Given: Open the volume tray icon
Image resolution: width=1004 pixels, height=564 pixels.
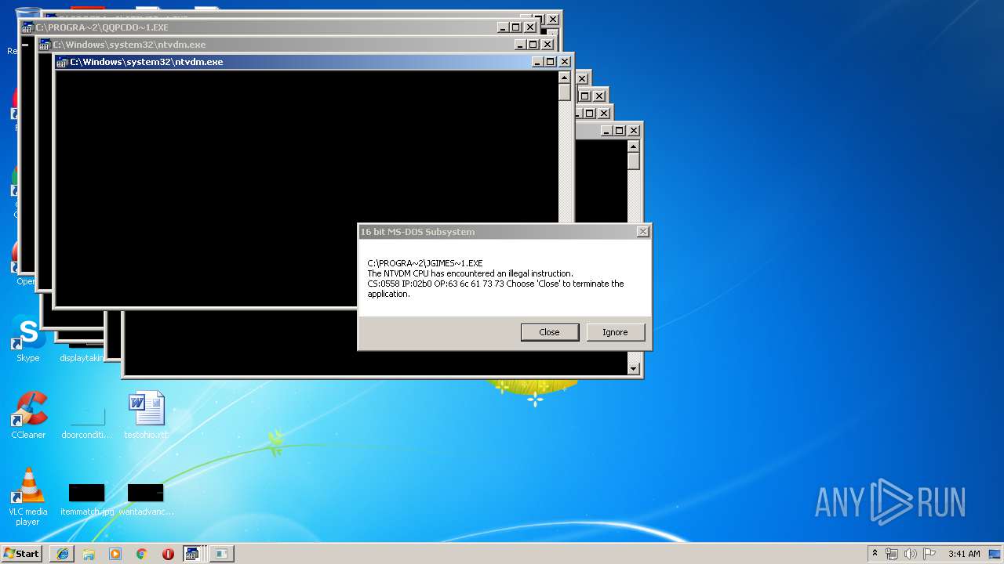Looking at the screenshot, I should (911, 554).
